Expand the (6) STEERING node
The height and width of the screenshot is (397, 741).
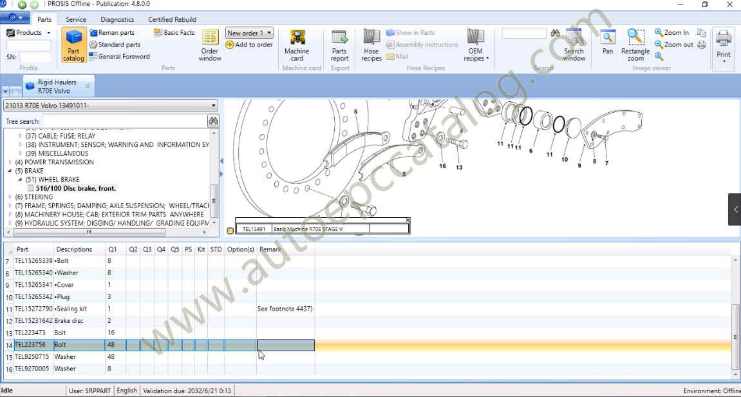click(10, 197)
